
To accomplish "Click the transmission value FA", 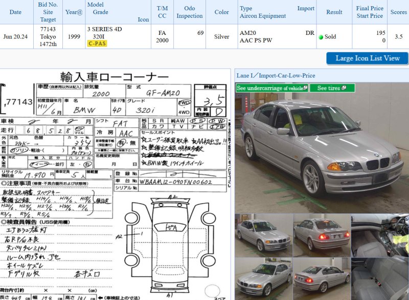I will (162, 33).
